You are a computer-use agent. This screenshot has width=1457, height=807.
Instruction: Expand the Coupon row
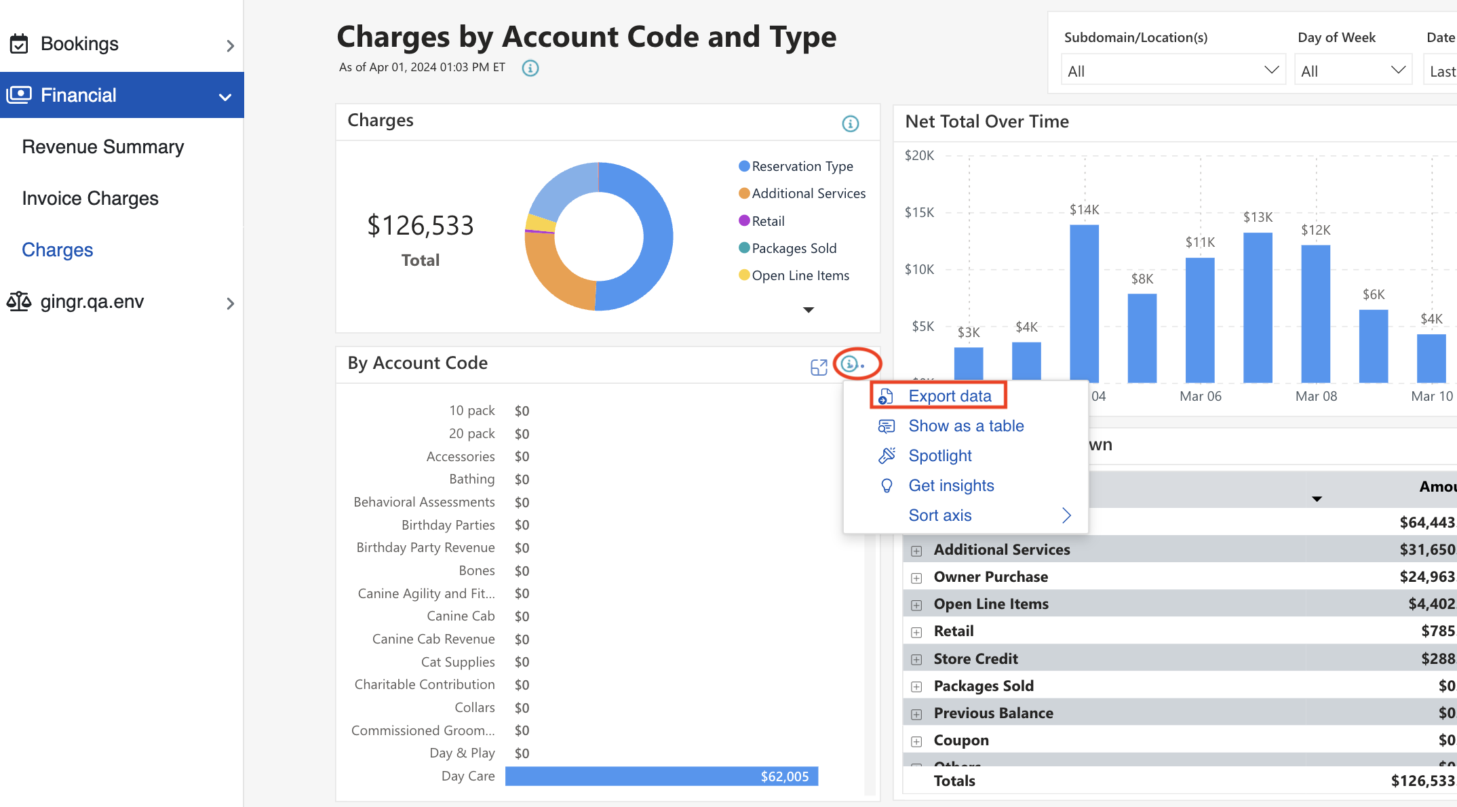click(x=916, y=741)
